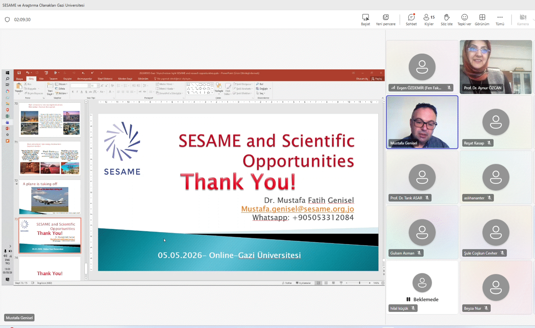Click the Mustafa.genisel@sesame.org.jo email link
Image resolution: width=535 pixels, height=328 pixels.
coord(298,209)
